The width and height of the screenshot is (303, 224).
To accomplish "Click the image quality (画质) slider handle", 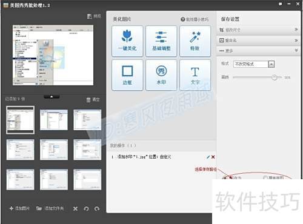I will click(x=275, y=77).
